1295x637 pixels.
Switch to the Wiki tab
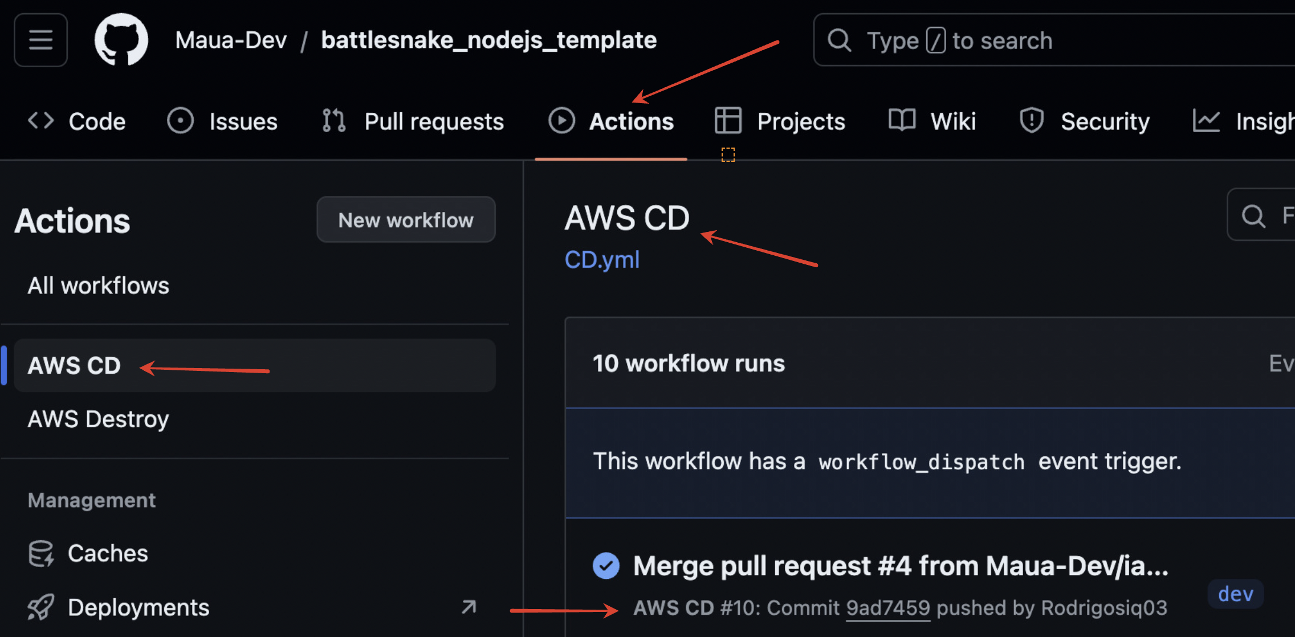tap(932, 121)
